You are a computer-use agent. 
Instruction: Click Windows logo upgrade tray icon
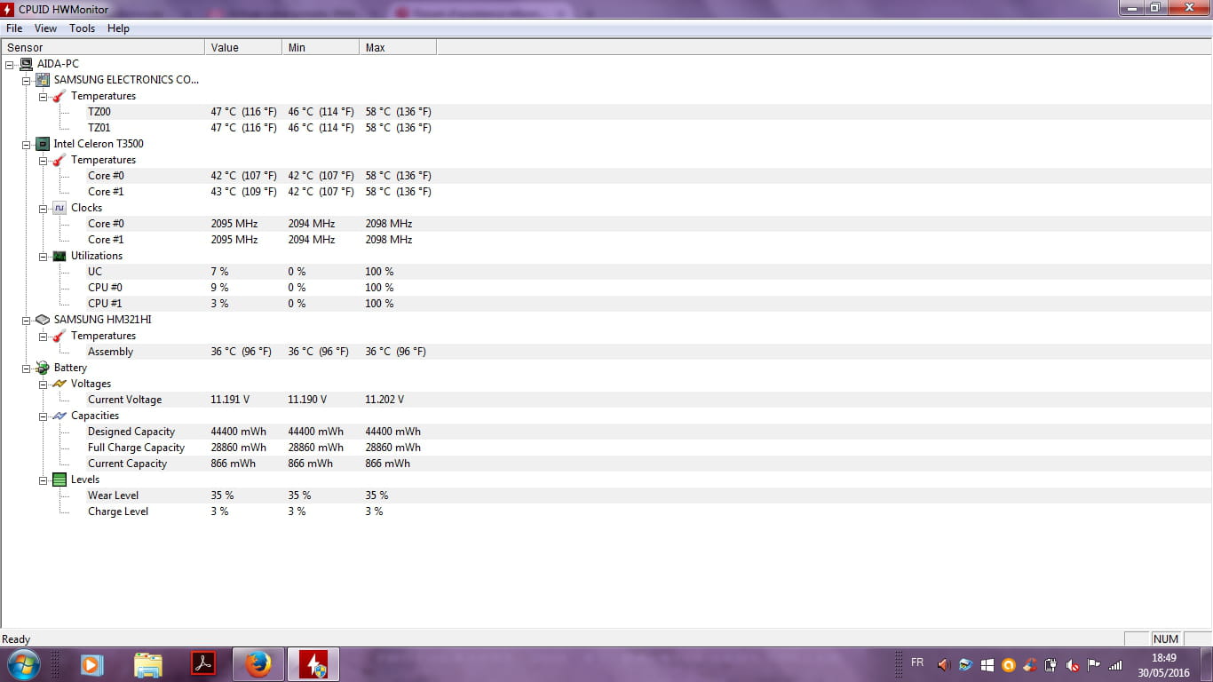(x=987, y=664)
